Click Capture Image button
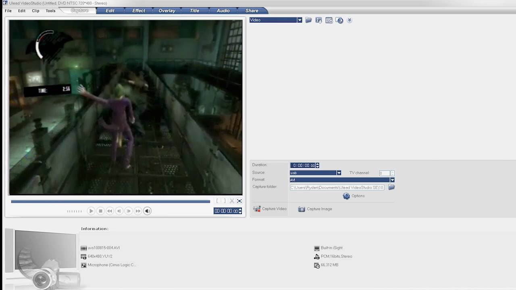516x290 pixels. tap(315, 209)
